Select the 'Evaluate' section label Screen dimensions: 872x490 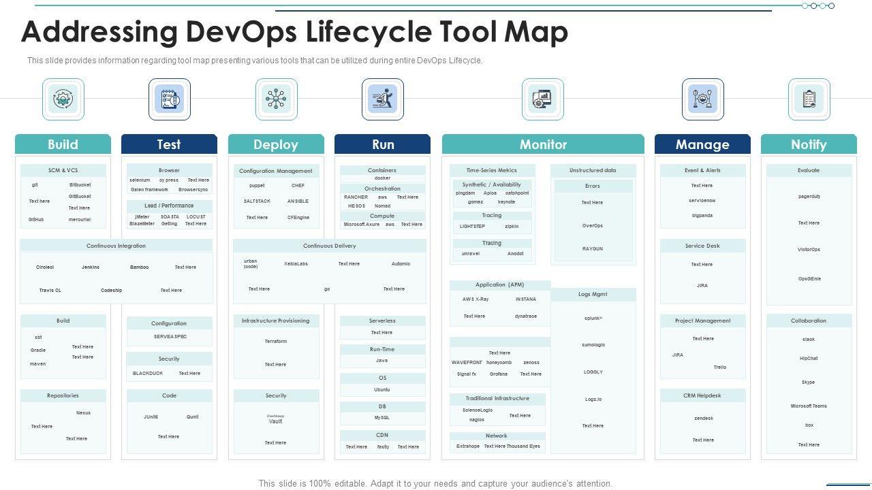click(x=809, y=170)
